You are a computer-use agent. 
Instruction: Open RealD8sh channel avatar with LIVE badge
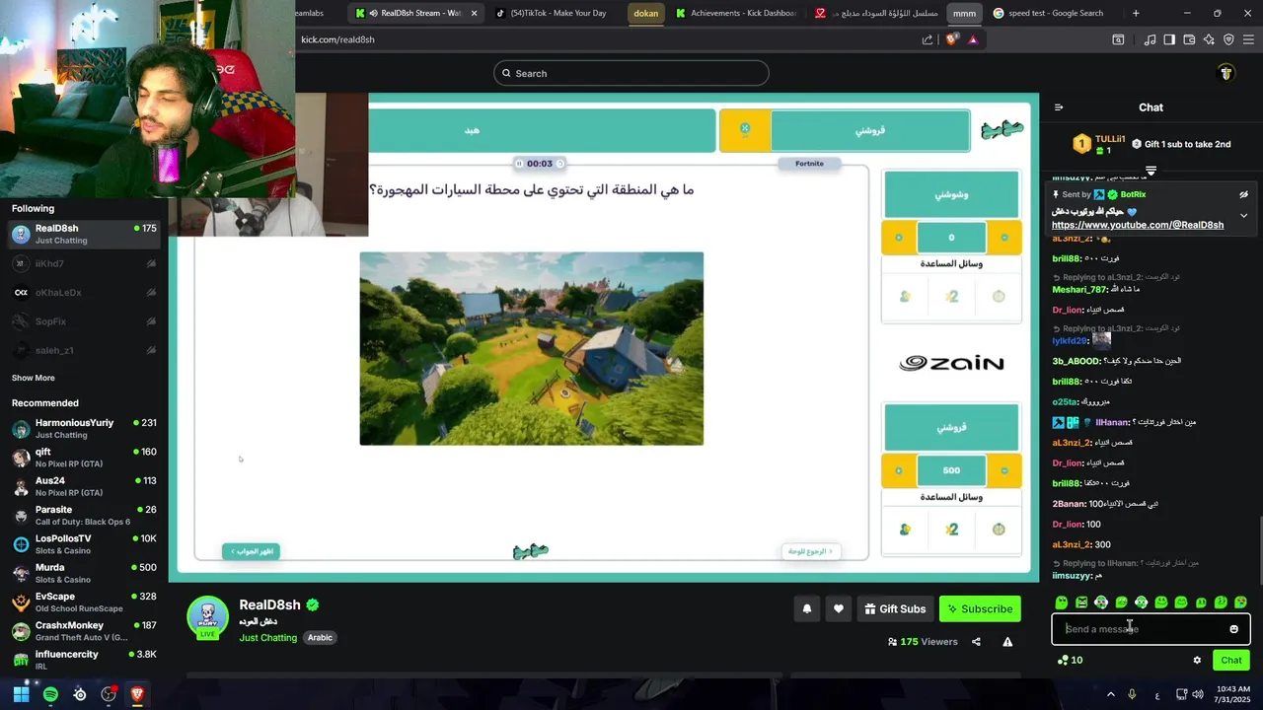click(x=208, y=617)
